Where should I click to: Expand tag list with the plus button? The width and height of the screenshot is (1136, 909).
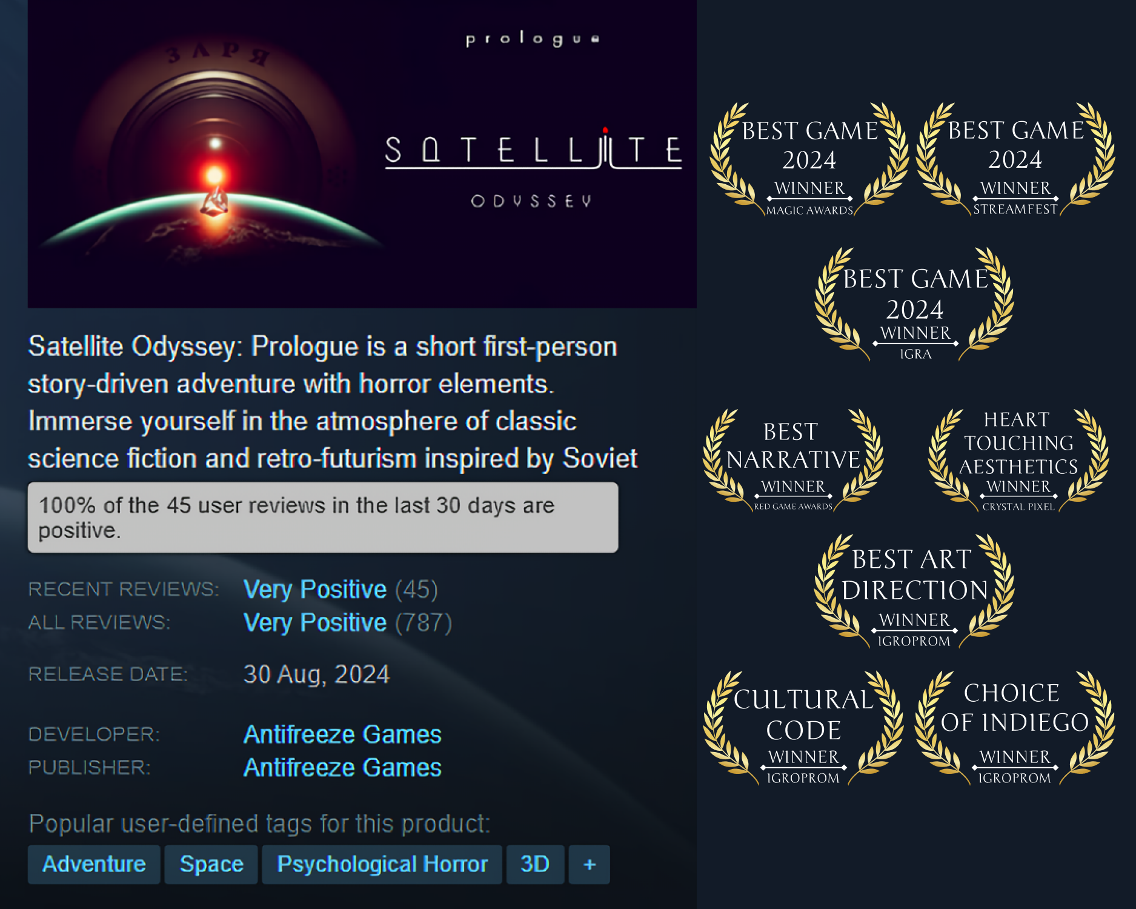(x=590, y=864)
